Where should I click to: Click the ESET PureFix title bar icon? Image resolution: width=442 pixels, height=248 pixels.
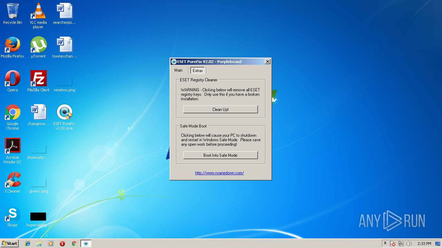pos(174,62)
